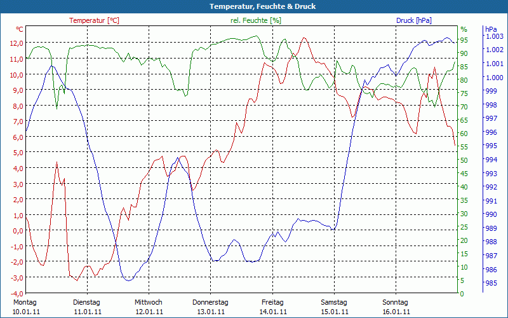This screenshot has width=508, height=318.
Task: Choose pressure axis tick "985"
Action: tap(491, 282)
